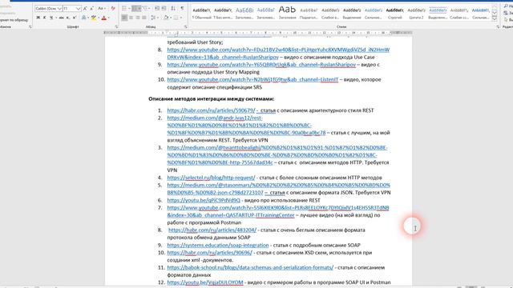Apply the large Aab Заголовок style
The width and height of the screenshot is (513, 288).
[x=287, y=13]
